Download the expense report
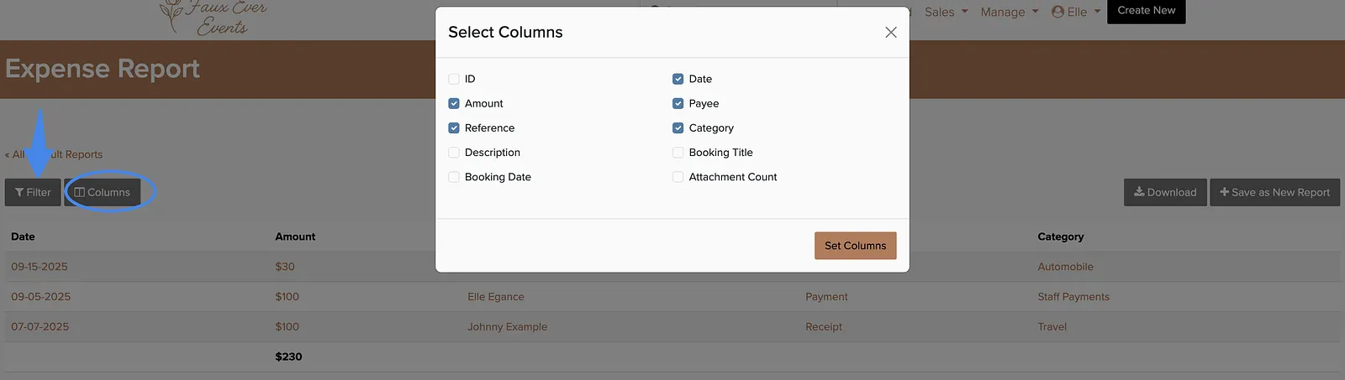This screenshot has height=380, width=1345. 1165,192
